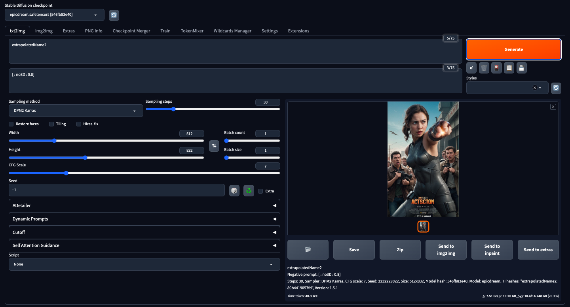Screen dimensions: 570x307
Task: Send the image to extras
Action: coord(538,250)
